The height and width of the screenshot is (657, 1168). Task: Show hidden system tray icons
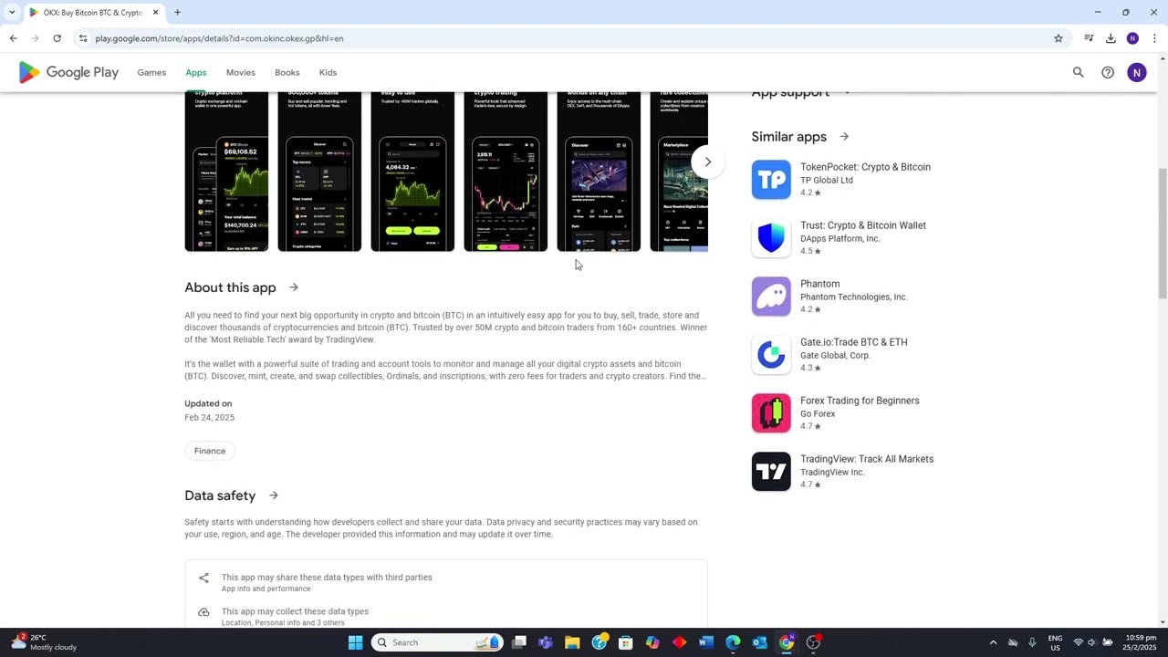[993, 642]
